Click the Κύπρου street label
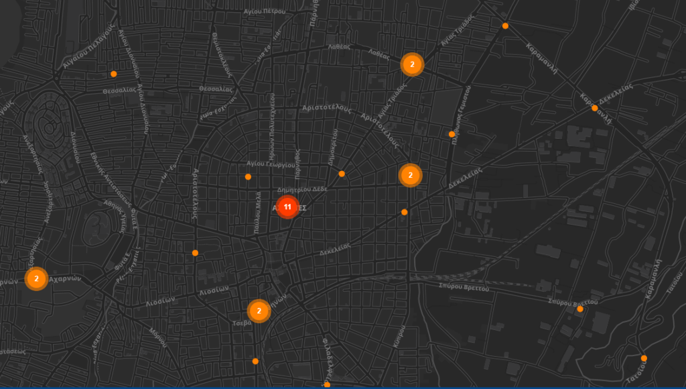Screen dimensions: 686x389 point(399,337)
